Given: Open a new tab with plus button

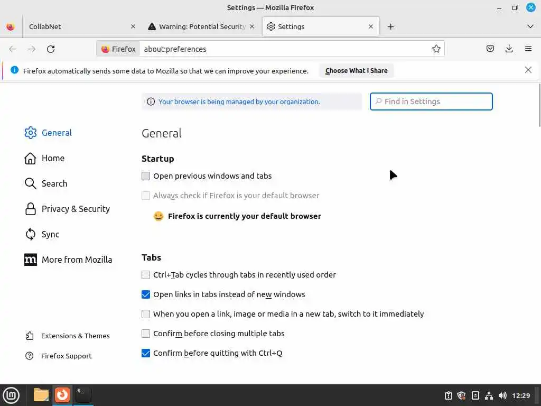Looking at the screenshot, I should point(390,26).
